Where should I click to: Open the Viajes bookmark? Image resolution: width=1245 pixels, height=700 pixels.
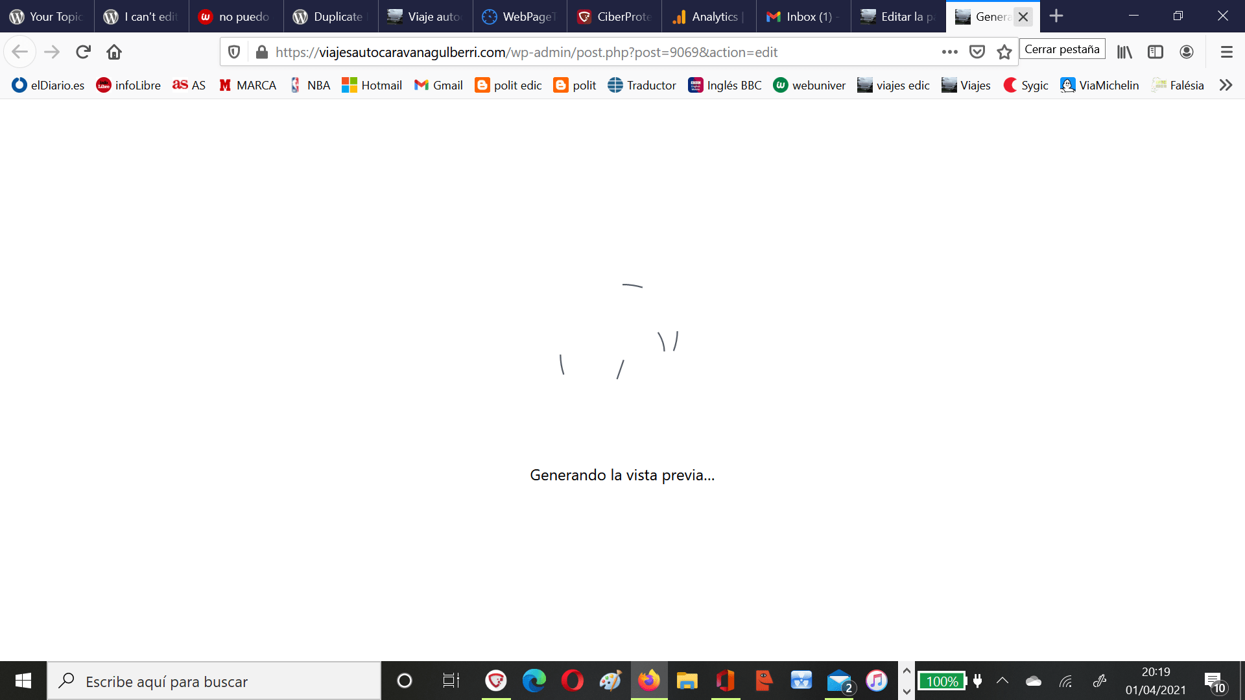[x=966, y=85]
